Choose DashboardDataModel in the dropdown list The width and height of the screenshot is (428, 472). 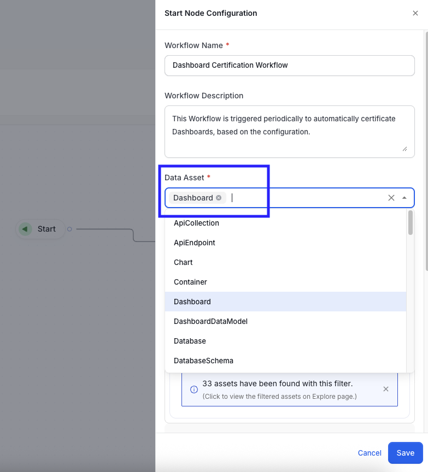[x=210, y=321]
